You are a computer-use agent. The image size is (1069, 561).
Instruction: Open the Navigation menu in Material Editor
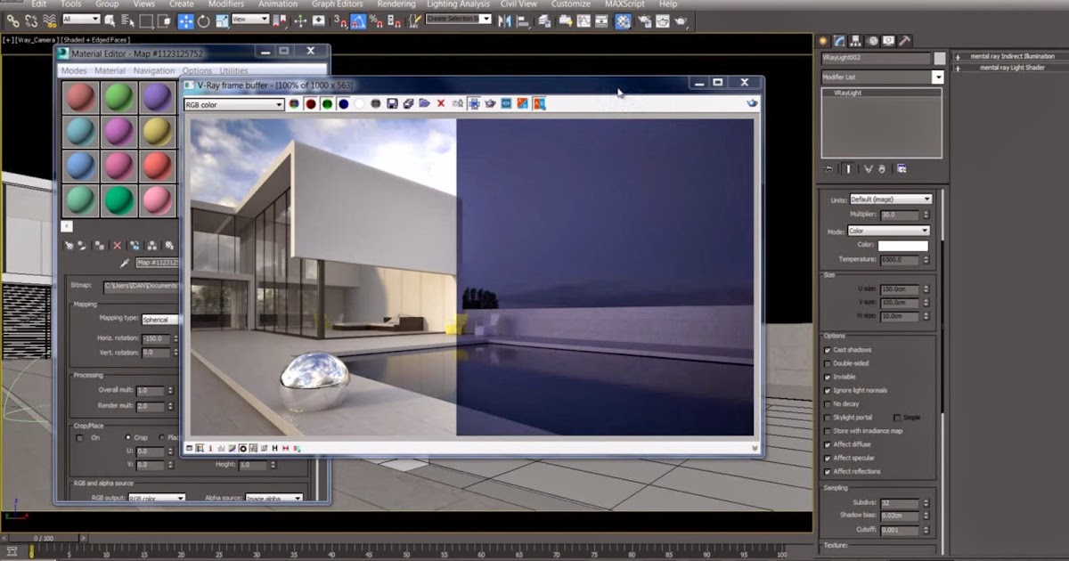(x=154, y=70)
